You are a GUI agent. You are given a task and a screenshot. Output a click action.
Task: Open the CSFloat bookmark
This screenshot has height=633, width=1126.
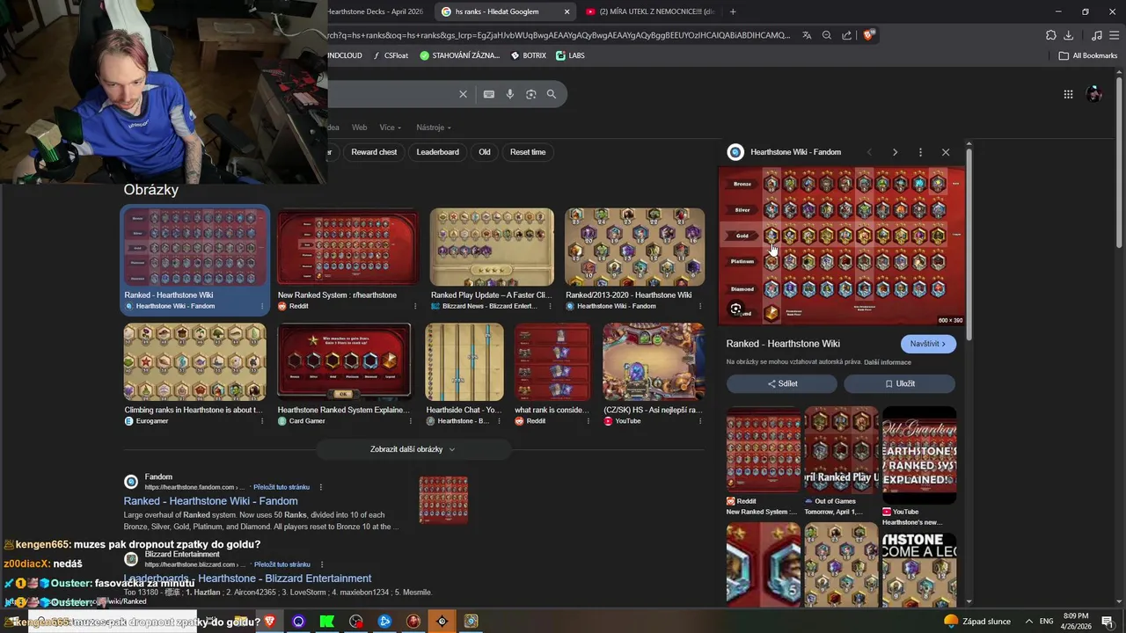point(391,55)
